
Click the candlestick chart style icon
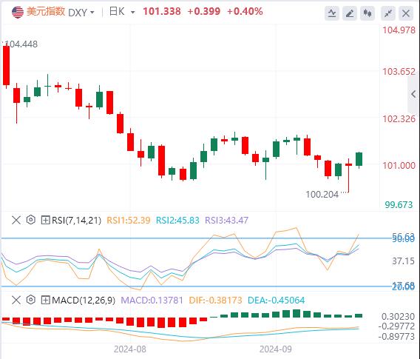click(367, 13)
